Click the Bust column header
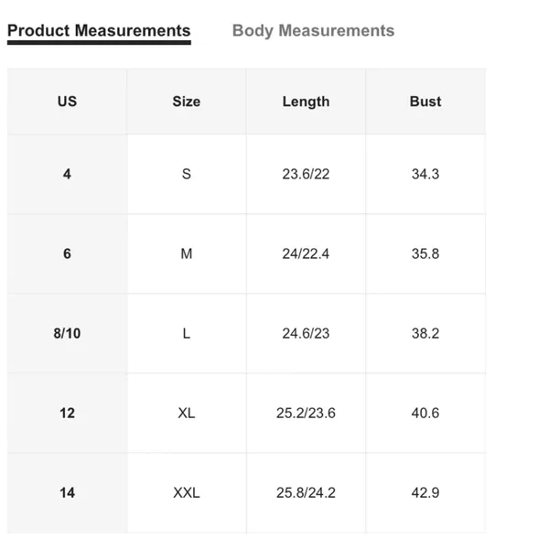This screenshot has width=549, height=549. point(425,102)
